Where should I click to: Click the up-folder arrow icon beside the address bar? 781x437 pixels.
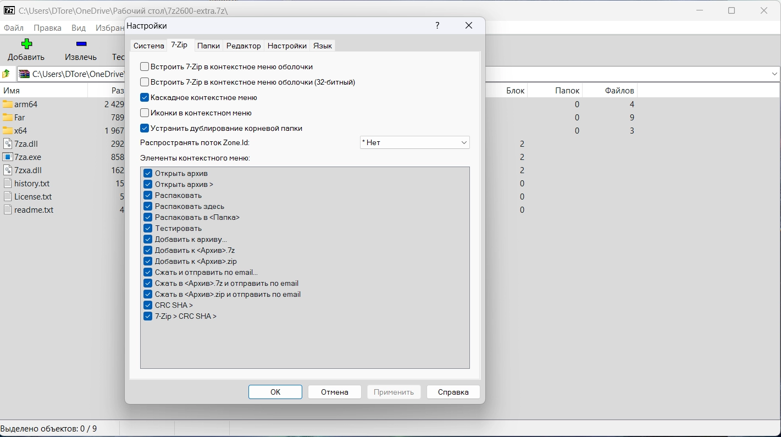(6, 74)
